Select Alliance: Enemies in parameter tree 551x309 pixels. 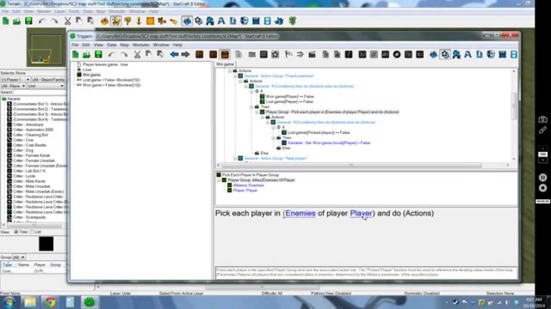248,185
